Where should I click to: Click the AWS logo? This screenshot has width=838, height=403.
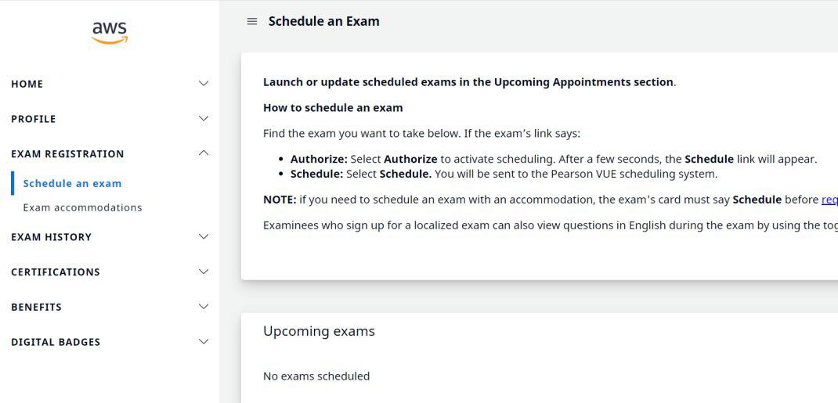click(x=110, y=31)
